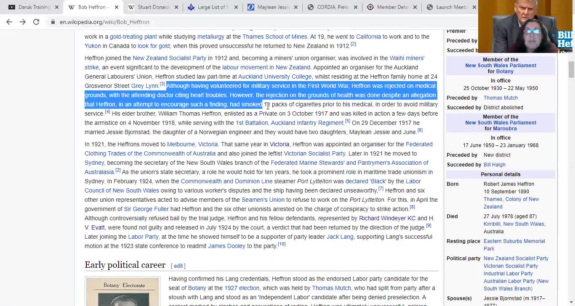
Task: Open the Sir George Fuller link
Action: (146, 209)
